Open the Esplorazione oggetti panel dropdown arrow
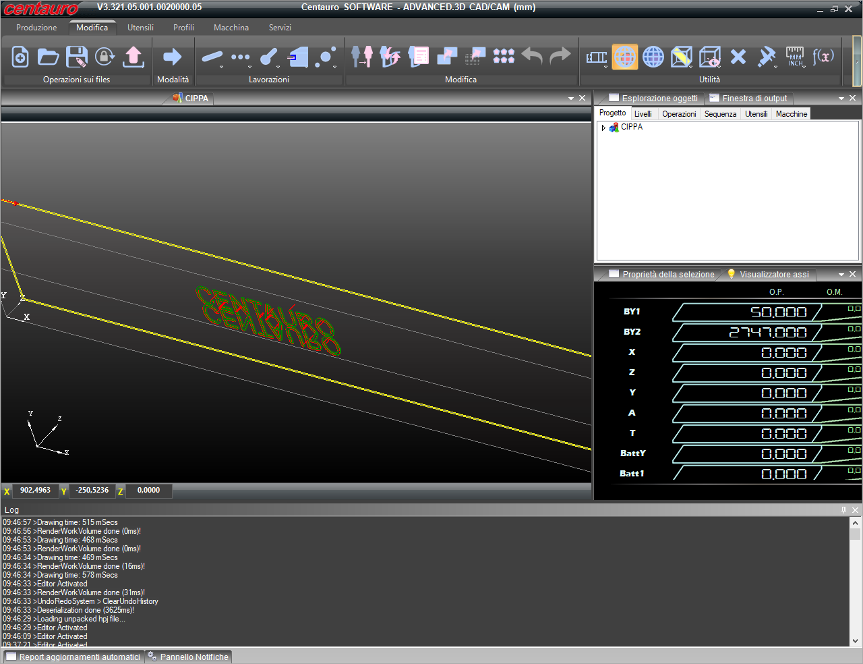The width and height of the screenshot is (863, 664). pos(841,99)
